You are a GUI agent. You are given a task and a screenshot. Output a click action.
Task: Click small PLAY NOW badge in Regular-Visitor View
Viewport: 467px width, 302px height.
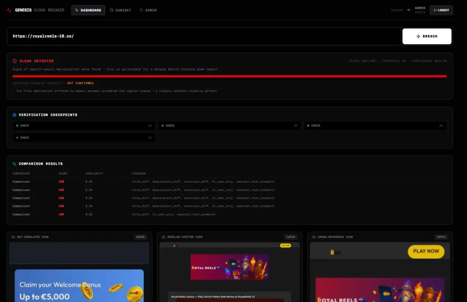(285, 246)
